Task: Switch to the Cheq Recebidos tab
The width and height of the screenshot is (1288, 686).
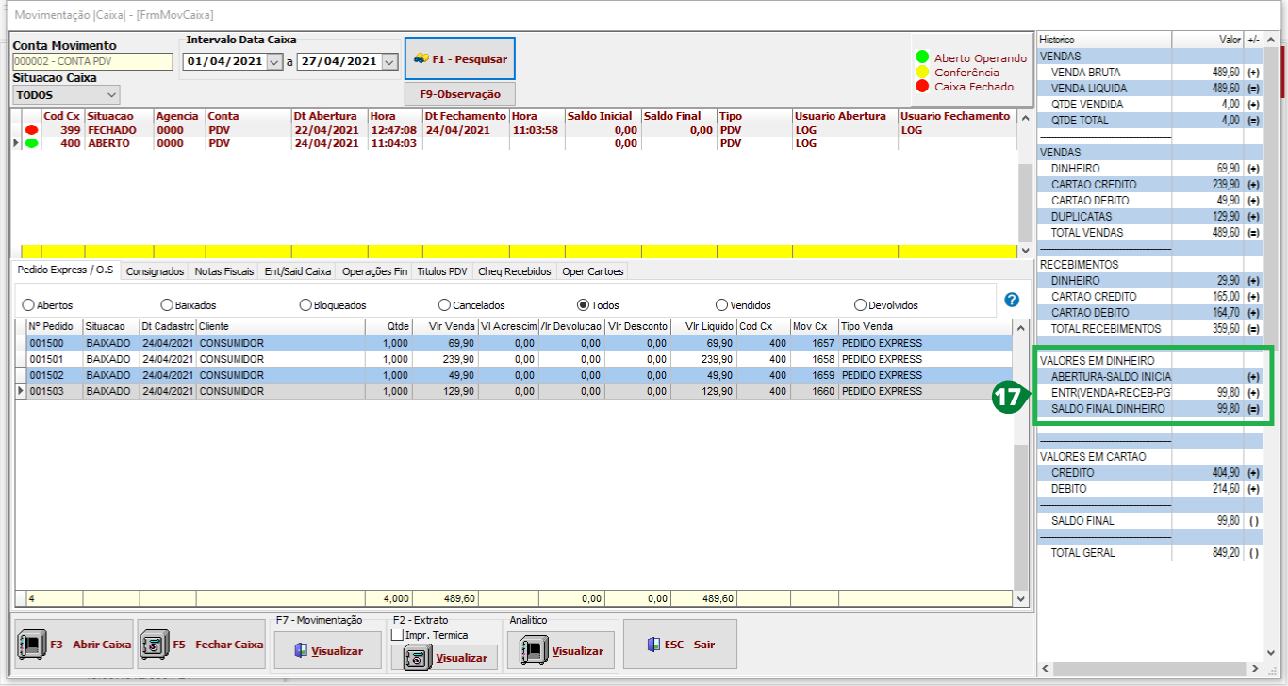Action: coord(515,271)
